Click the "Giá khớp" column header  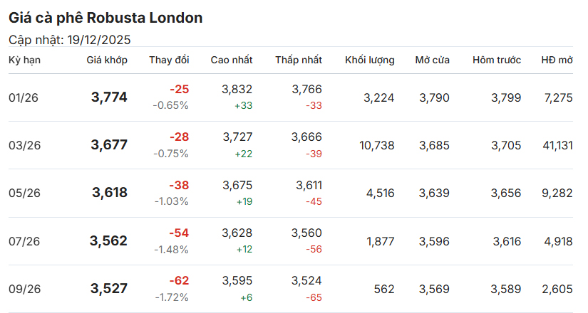pos(107,60)
